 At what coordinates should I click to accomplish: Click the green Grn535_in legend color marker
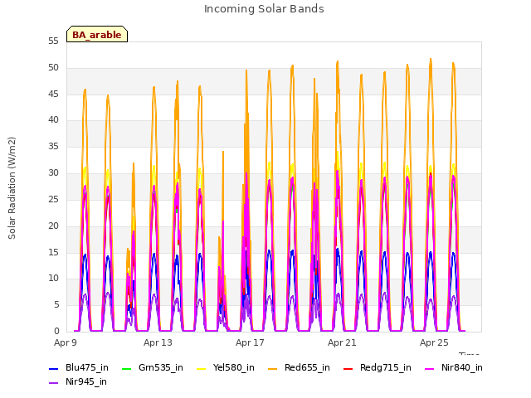click(126, 368)
